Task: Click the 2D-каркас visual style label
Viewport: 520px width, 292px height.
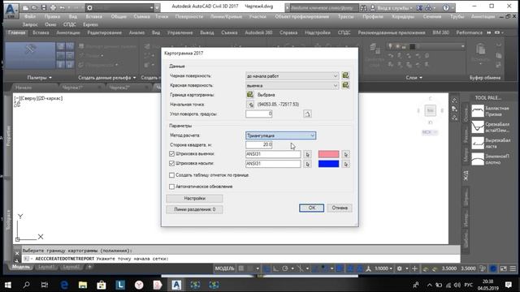Action: pyautogui.click(x=50, y=98)
